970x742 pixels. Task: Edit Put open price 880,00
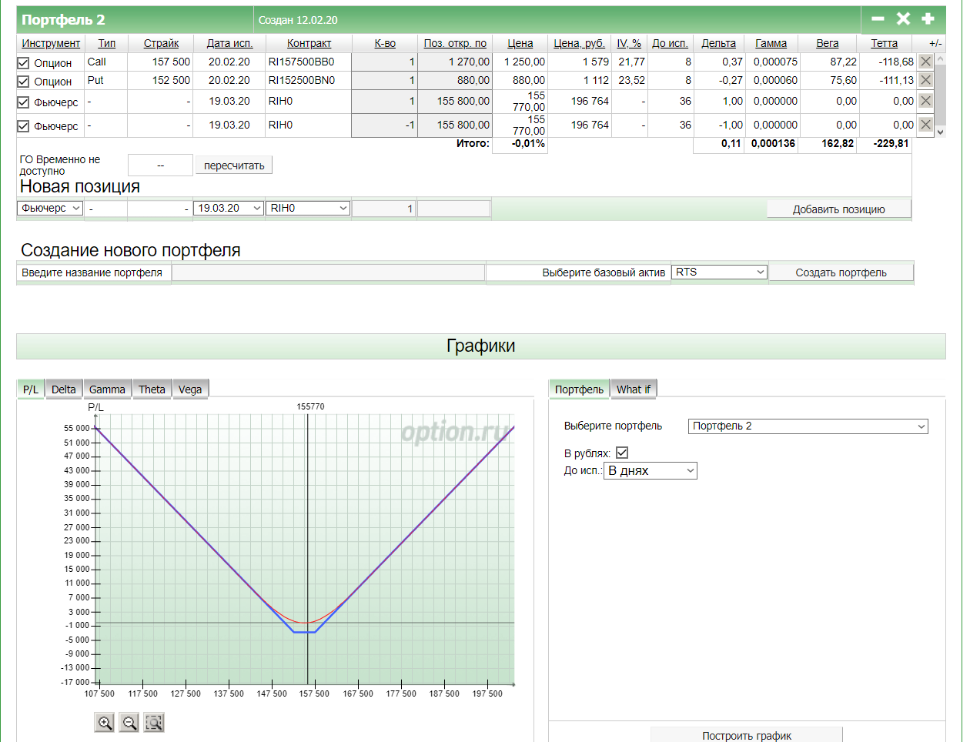(x=454, y=80)
